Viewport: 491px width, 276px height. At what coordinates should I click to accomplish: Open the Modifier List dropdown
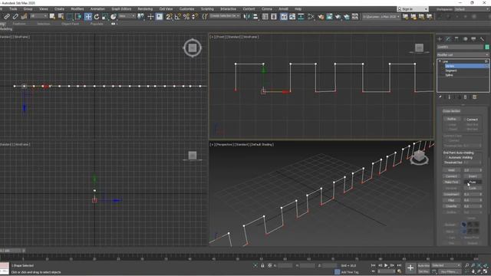[x=463, y=54]
